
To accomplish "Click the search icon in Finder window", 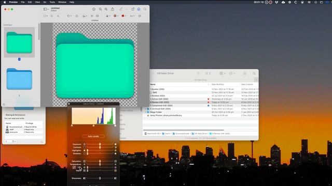I will (254, 73).
